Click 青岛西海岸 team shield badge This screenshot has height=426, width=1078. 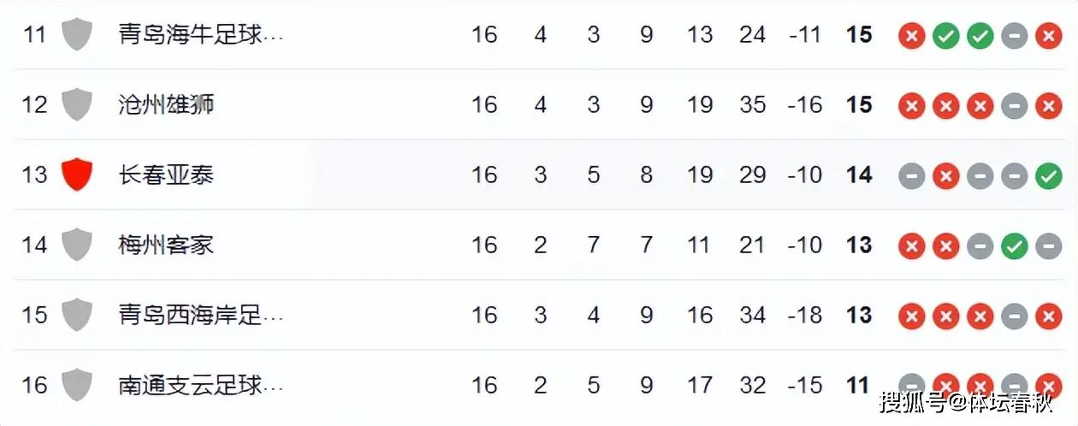tap(77, 315)
